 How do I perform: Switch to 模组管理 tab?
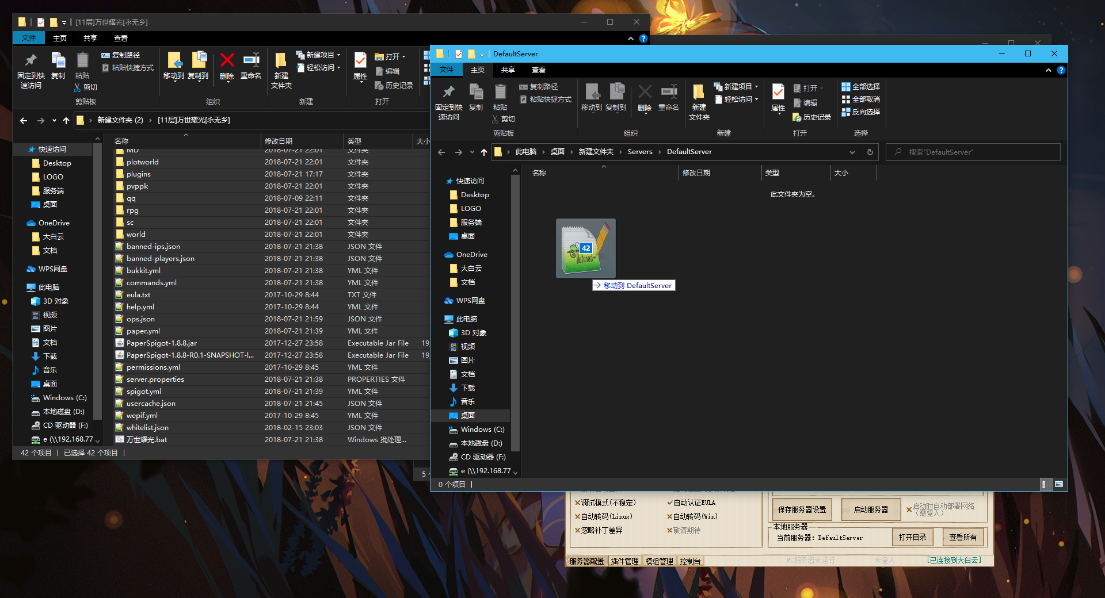point(659,561)
